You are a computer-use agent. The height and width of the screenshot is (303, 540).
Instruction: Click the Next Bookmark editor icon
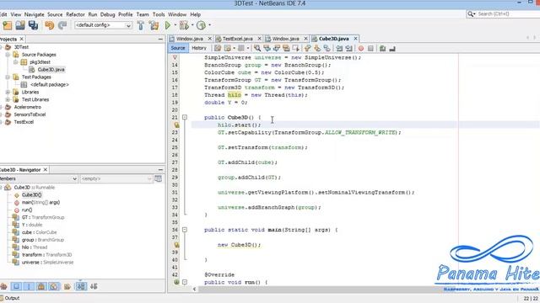pyautogui.click(x=317, y=49)
